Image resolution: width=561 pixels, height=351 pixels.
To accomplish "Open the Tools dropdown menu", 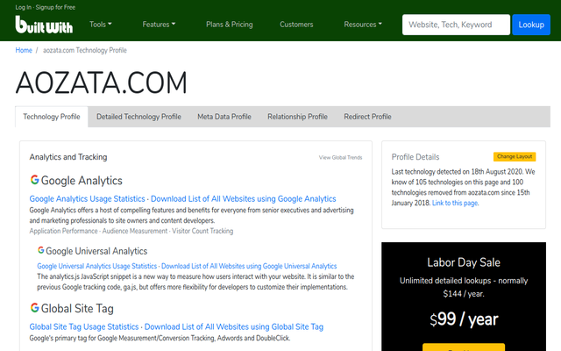I will point(101,25).
